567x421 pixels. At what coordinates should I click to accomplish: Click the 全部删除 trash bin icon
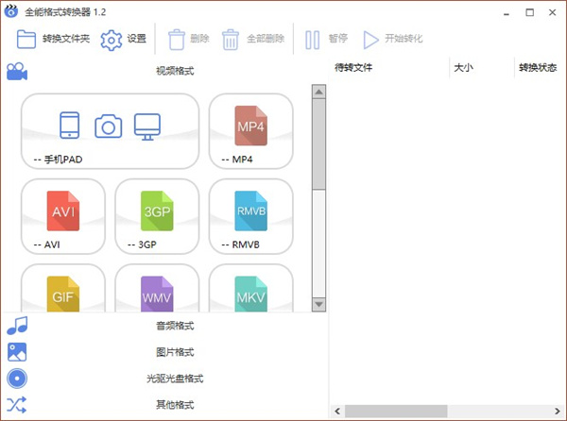[231, 40]
